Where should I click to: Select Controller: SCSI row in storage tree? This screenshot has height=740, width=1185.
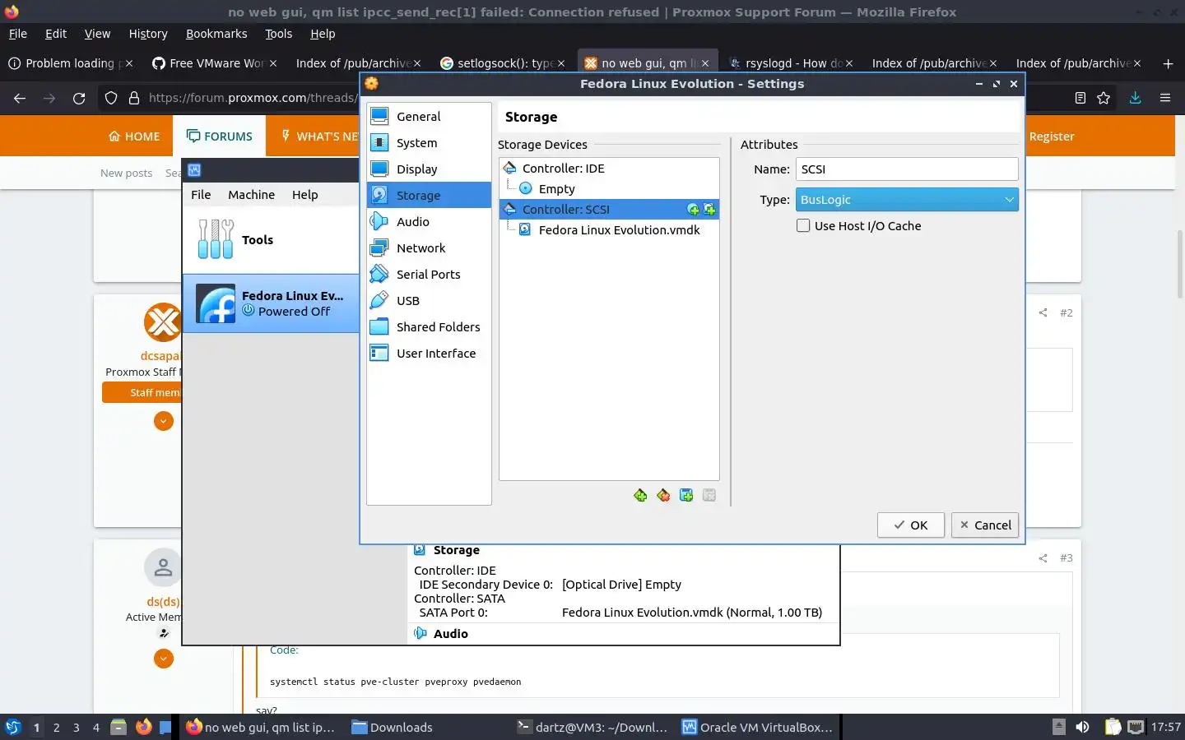[x=609, y=210]
